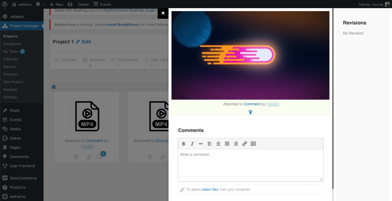Open Woo Project submenu item

[13, 82]
